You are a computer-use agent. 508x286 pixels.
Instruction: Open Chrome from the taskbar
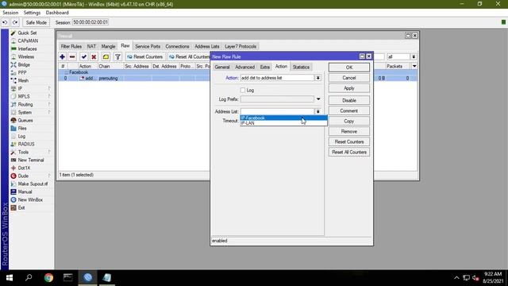(x=48, y=277)
